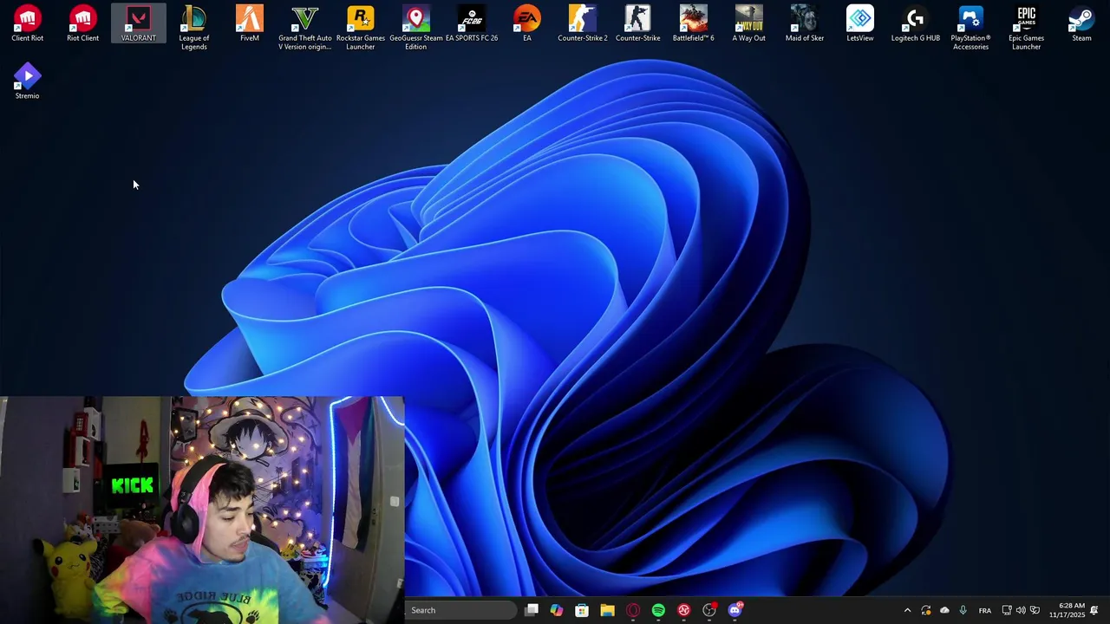Viewport: 1110px width, 624px height.
Task: Open the network status tray icon
Action: click(1007, 610)
